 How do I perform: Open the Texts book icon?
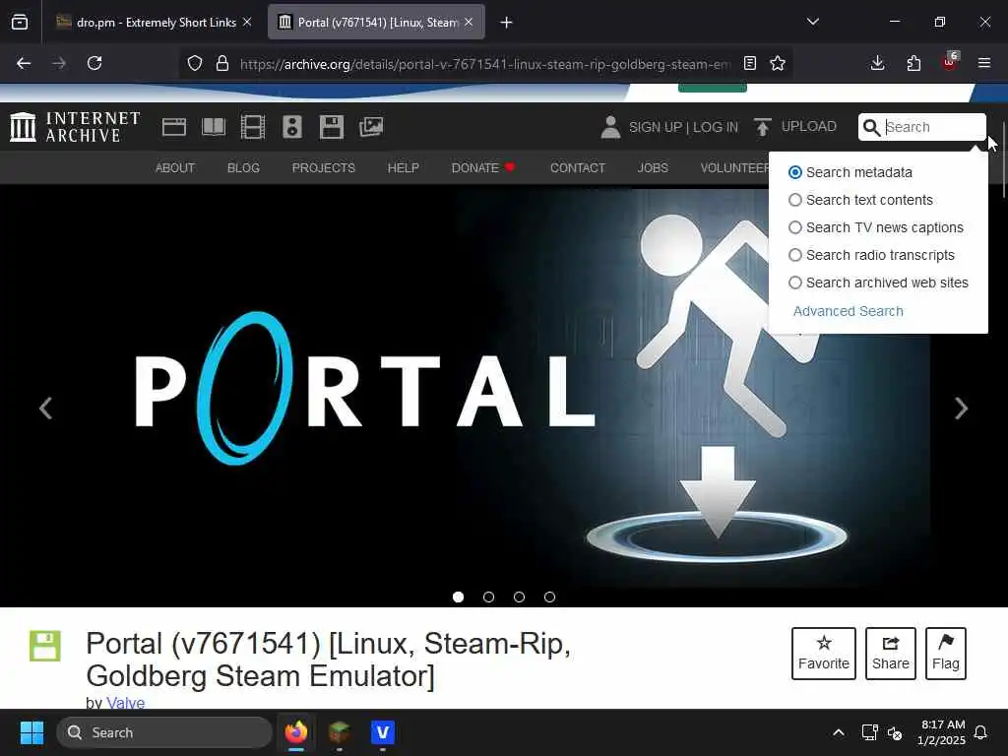(214, 127)
